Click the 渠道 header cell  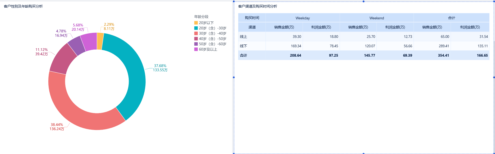coord(252,27)
